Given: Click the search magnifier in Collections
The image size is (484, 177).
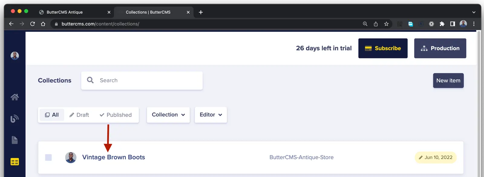Looking at the screenshot, I should point(90,80).
